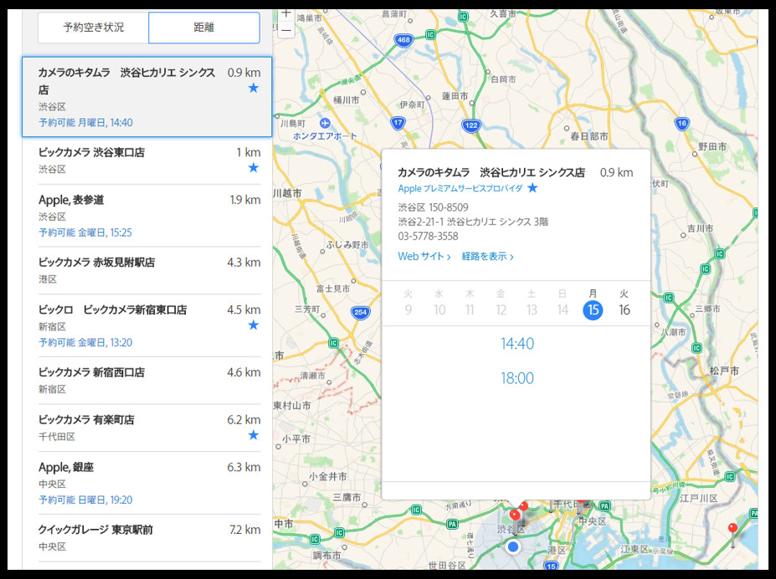Screen dimensions: 776x579
Task: Select date 15 Monday in calendar
Action: [593, 310]
